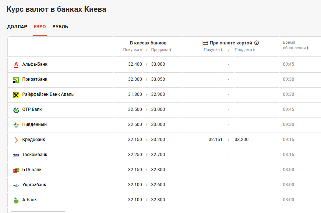
Task: Click the БТА Банк red logo
Action: click(16, 170)
